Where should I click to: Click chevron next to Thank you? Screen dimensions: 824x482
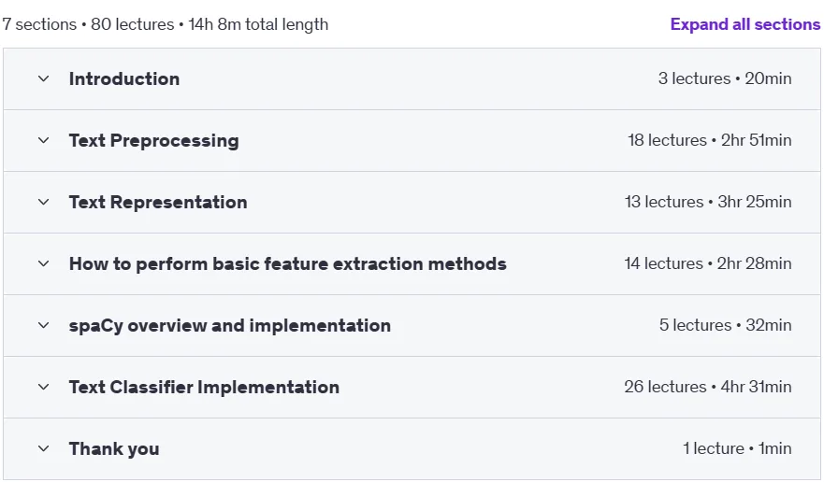tap(44, 448)
